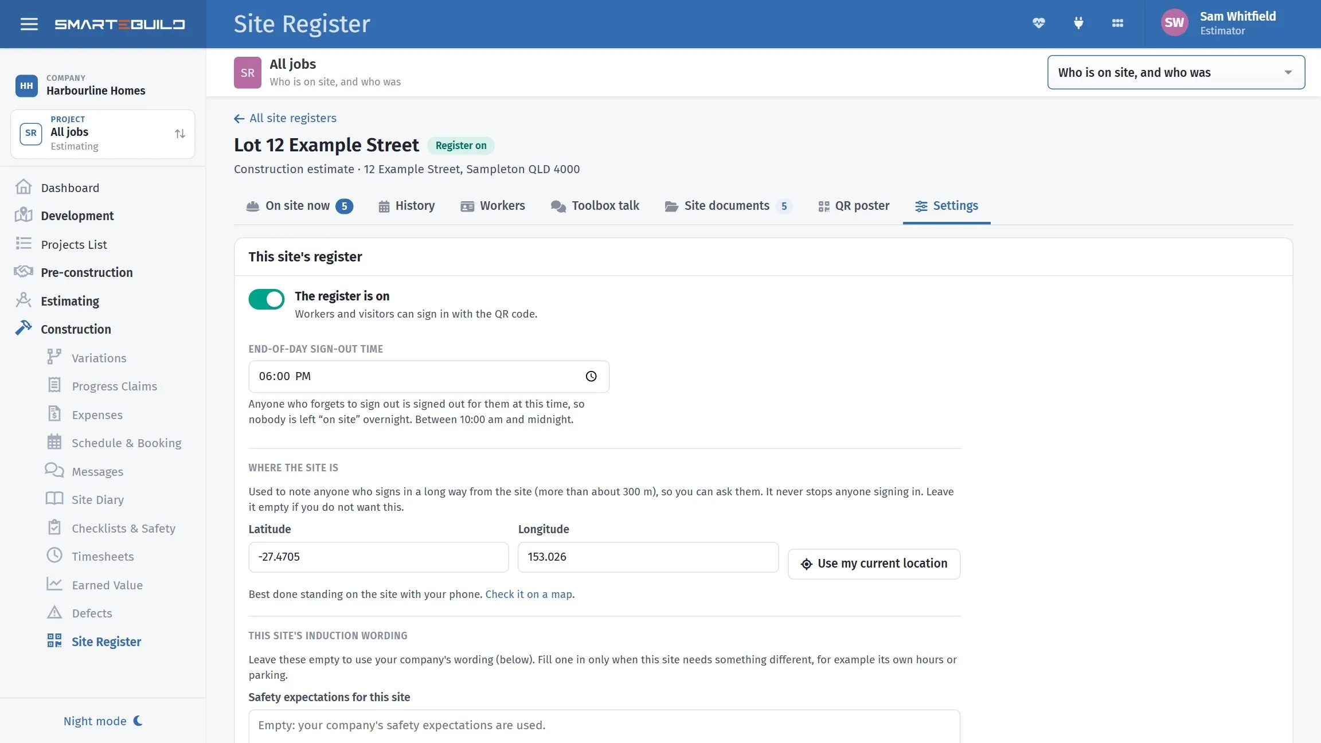
Task: Go back to All site registers
Action: pos(285,118)
